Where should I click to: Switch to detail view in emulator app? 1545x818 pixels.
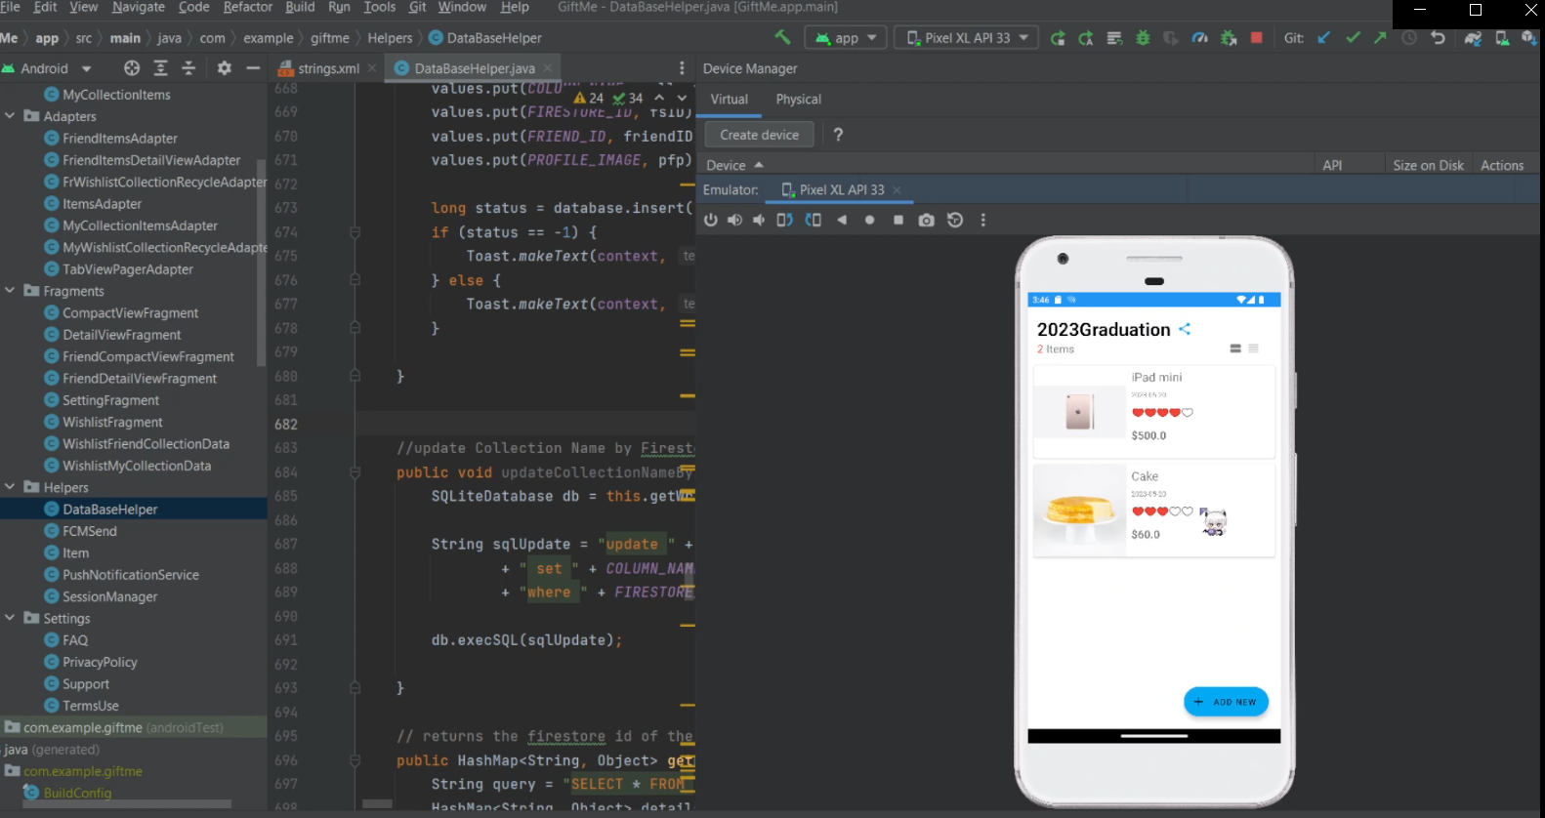1235,348
